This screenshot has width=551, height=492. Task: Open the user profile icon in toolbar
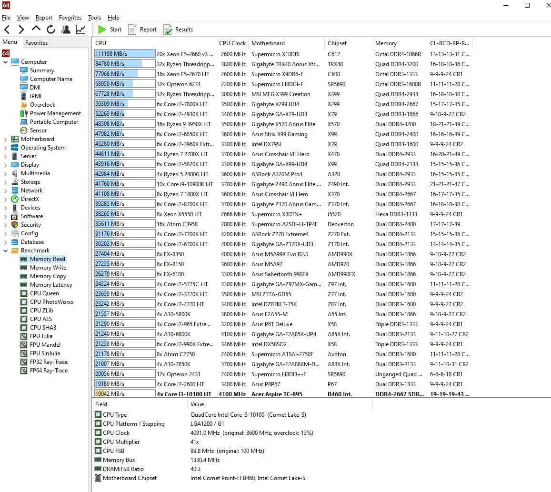click(x=66, y=30)
